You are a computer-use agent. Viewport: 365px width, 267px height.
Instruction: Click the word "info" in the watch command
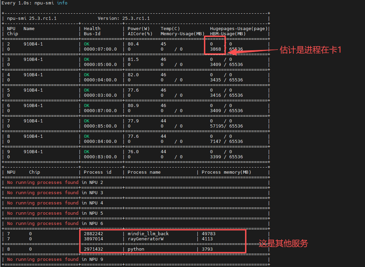click(62, 3)
